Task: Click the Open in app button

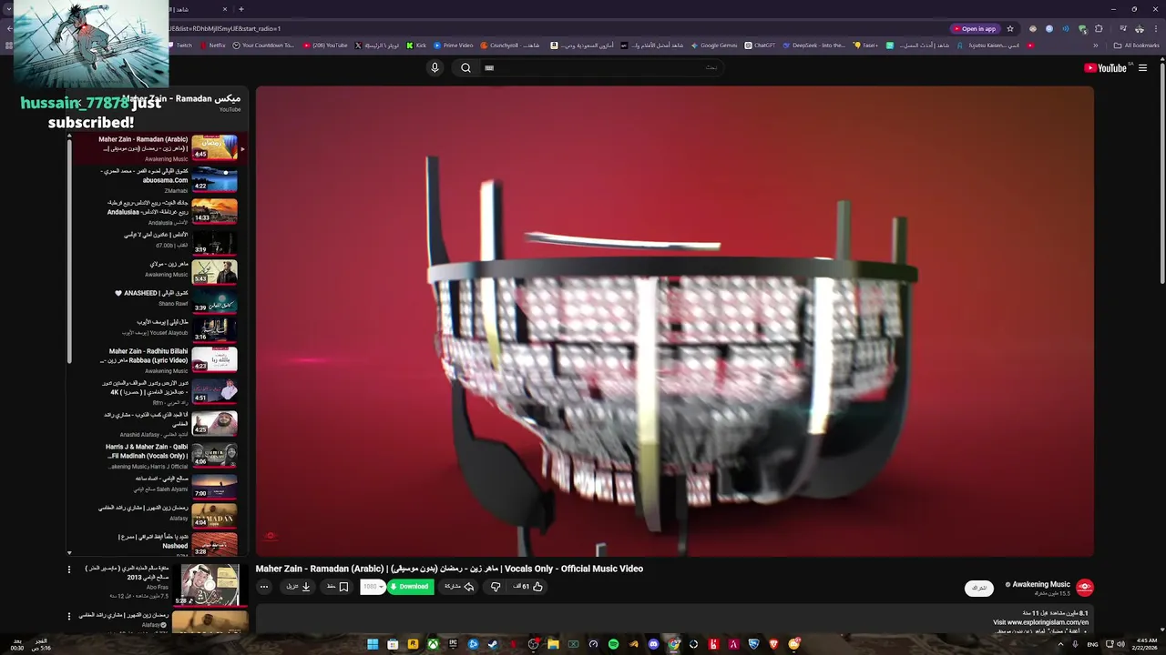Action: tap(974, 28)
